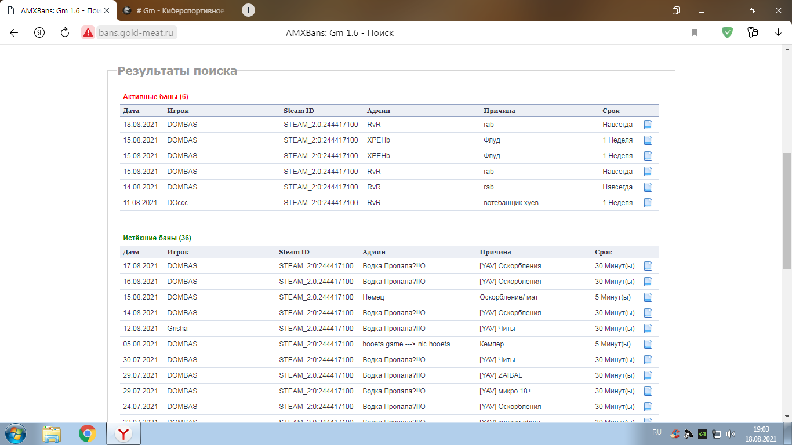Bookmark this page with the bookmark icon

point(695,33)
